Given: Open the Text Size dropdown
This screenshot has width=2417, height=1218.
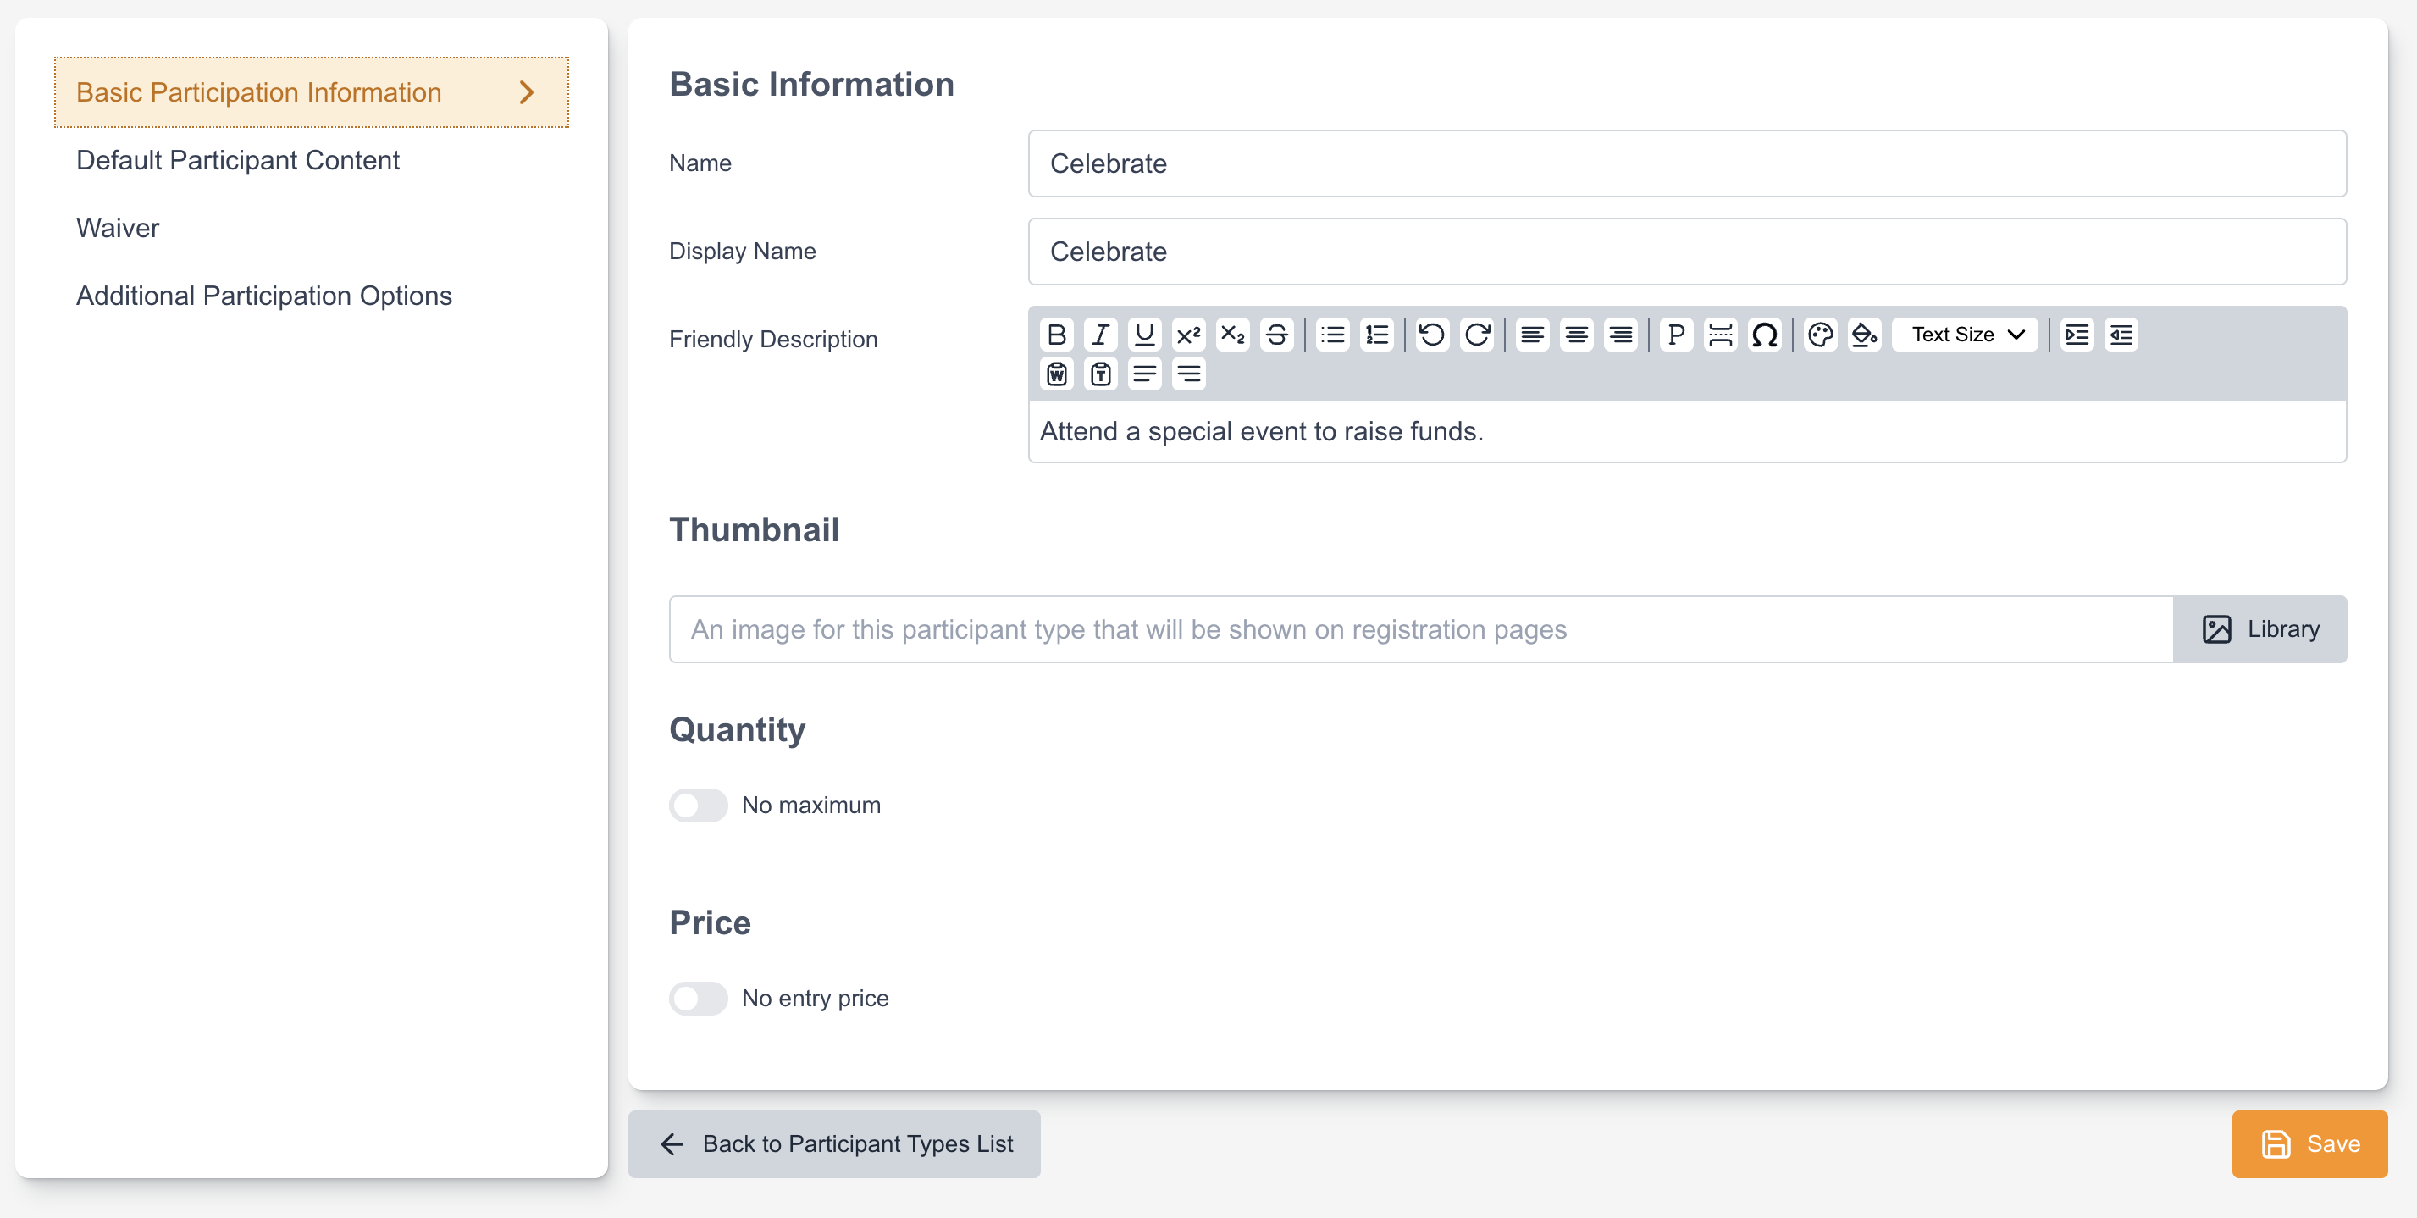Looking at the screenshot, I should tap(1965, 335).
